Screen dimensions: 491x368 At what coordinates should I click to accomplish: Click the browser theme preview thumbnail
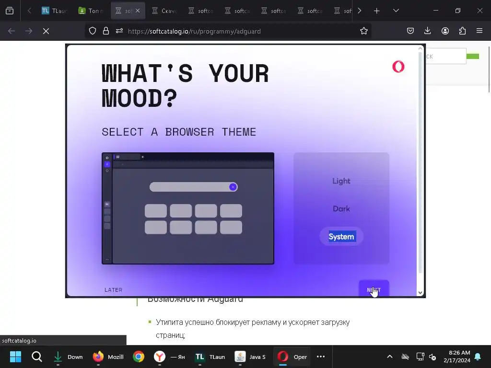point(188,208)
